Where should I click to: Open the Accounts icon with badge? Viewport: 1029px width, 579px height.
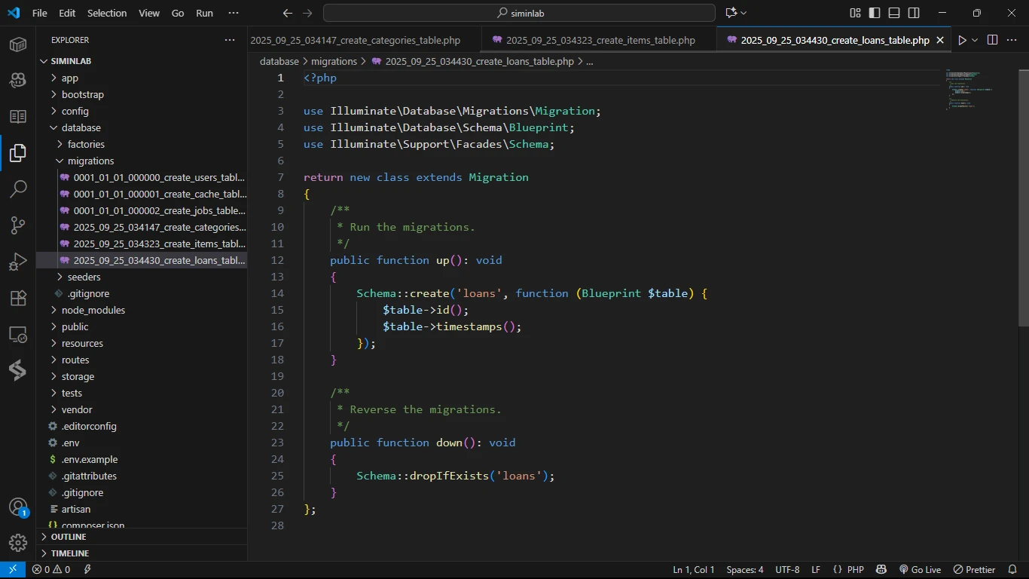point(18,507)
